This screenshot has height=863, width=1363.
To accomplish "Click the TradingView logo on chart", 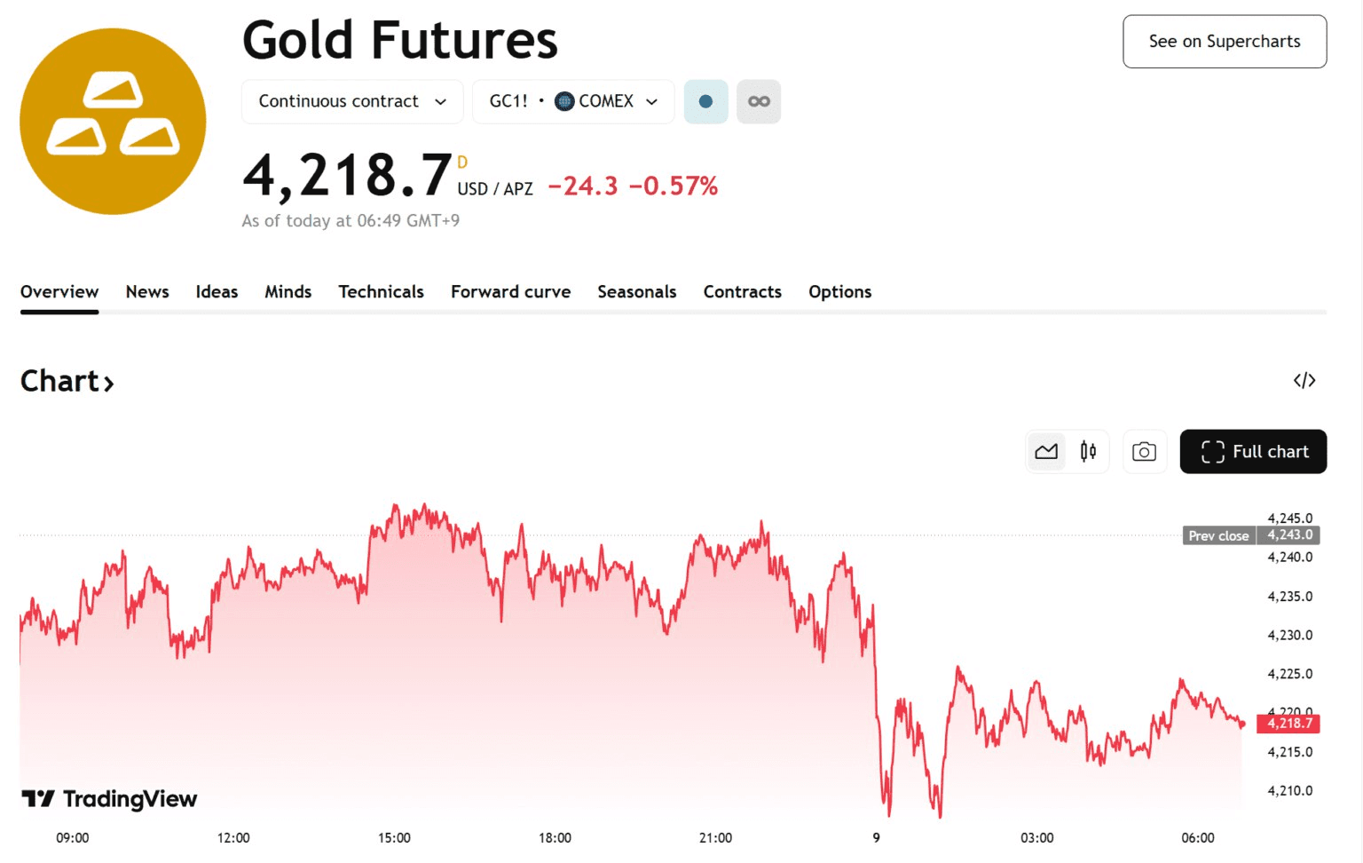I will [109, 799].
